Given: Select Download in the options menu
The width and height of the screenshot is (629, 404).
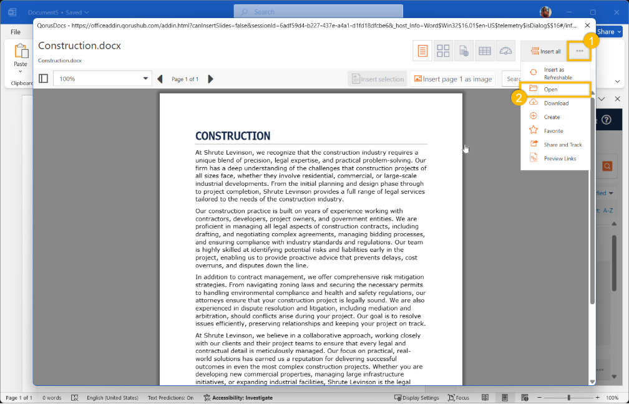Looking at the screenshot, I should coord(555,103).
